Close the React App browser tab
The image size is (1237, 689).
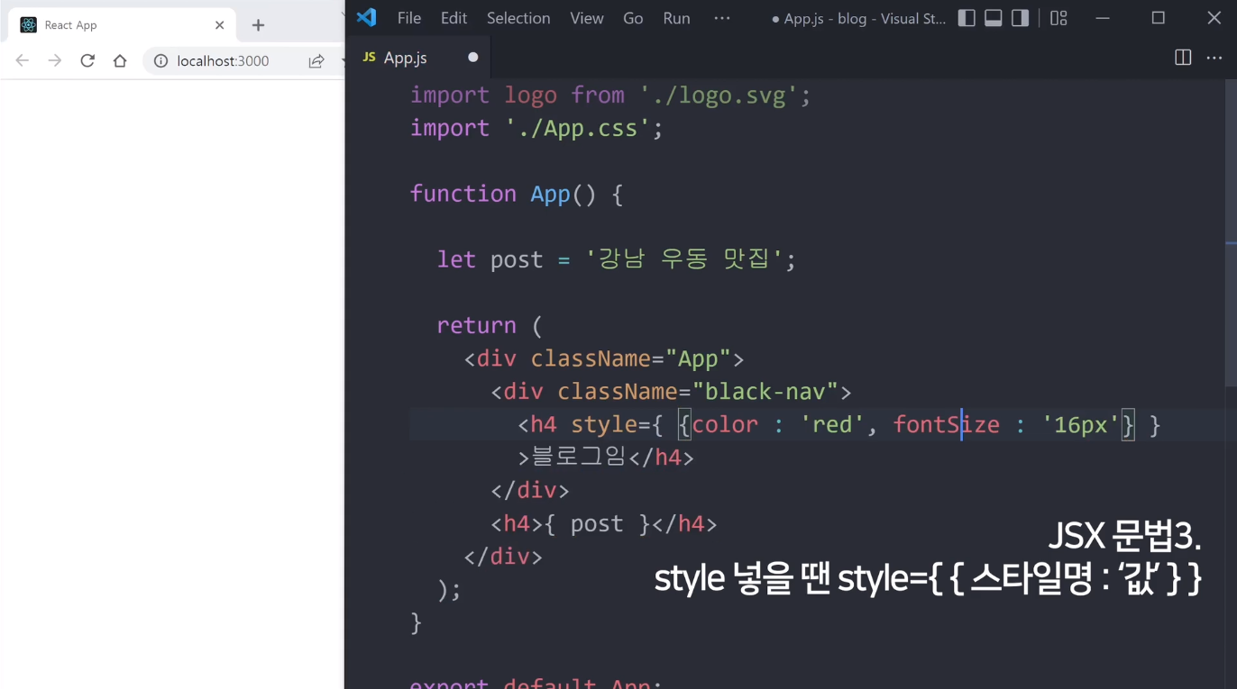(x=220, y=25)
